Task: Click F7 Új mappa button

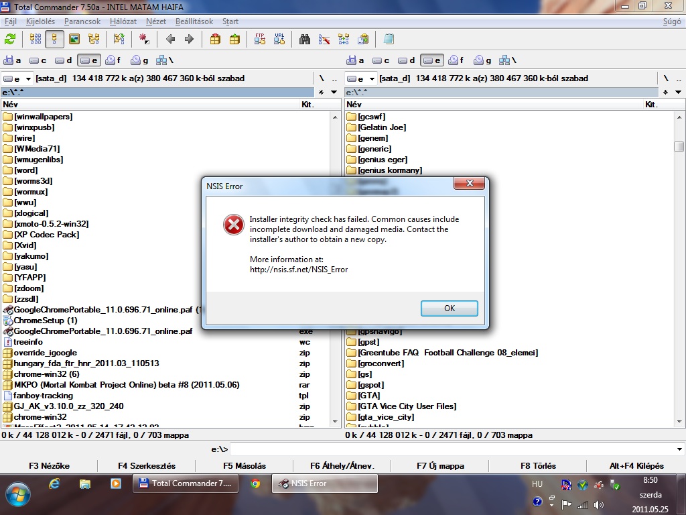Action: pyautogui.click(x=440, y=466)
